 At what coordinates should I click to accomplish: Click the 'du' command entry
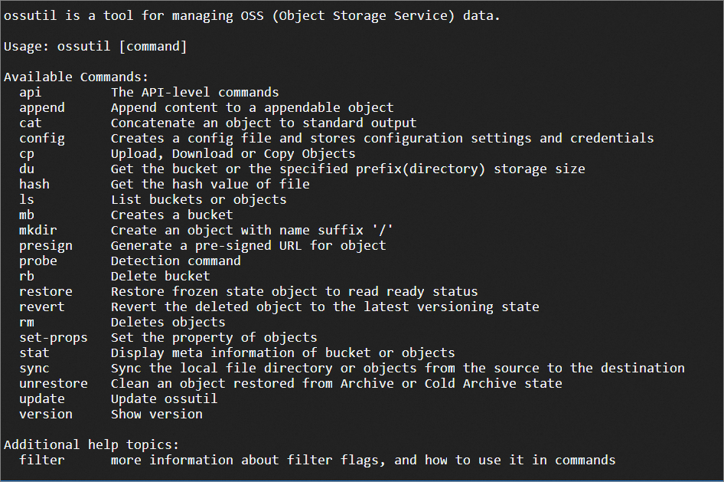27,169
